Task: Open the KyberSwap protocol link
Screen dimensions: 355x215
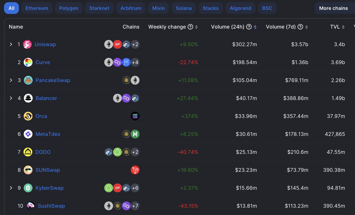Action: pyautogui.click(x=49, y=188)
